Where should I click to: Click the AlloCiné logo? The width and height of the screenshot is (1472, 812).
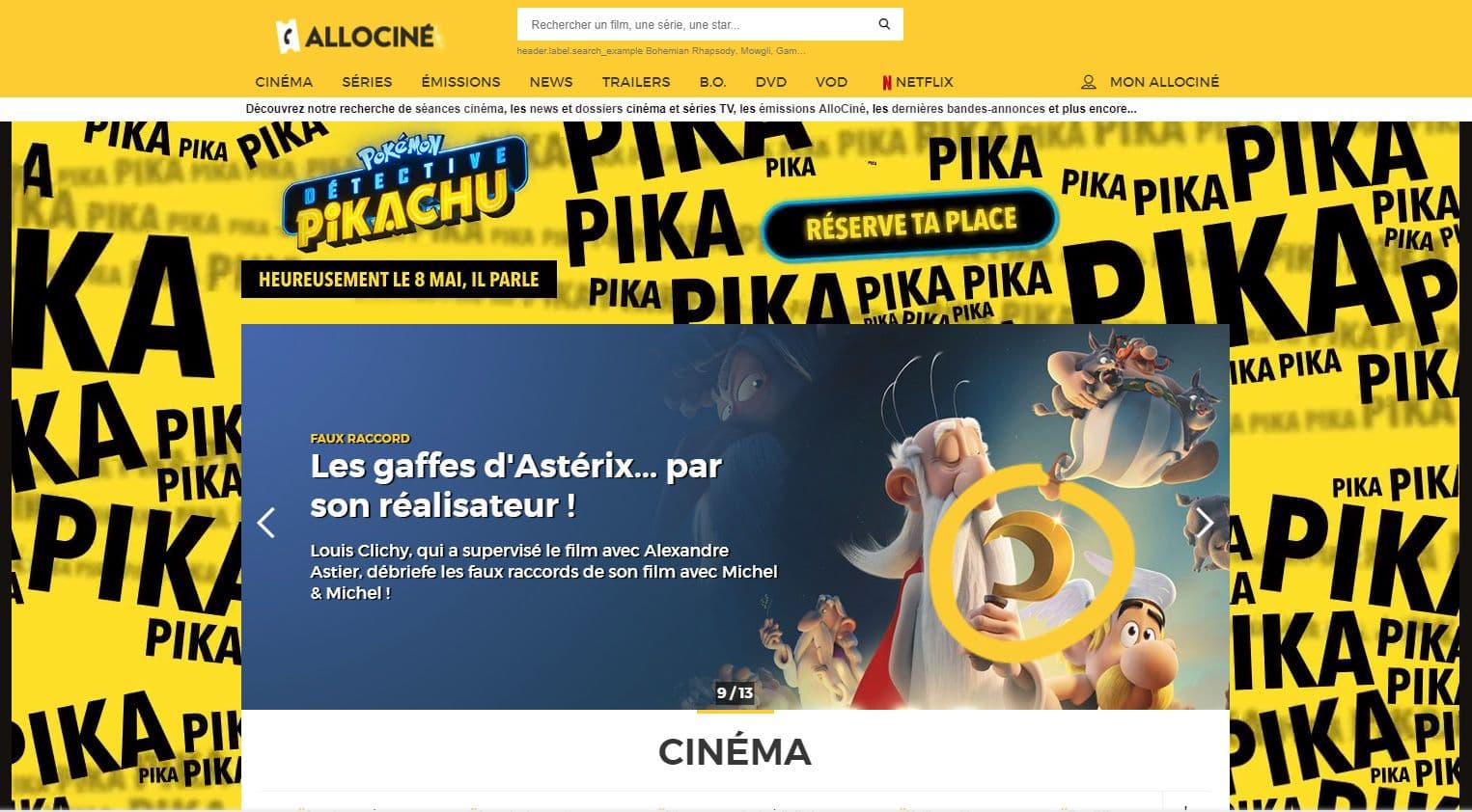[x=357, y=37]
